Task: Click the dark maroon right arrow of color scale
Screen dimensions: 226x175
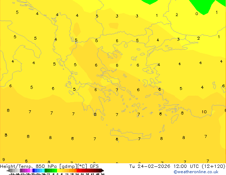Action: [103, 171]
